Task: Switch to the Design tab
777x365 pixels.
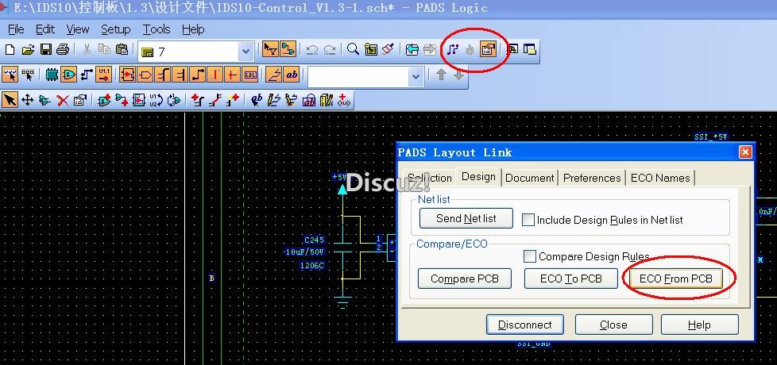Action: point(478,177)
